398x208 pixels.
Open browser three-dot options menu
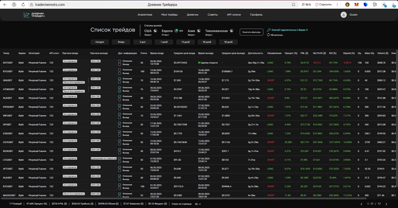point(337,5)
